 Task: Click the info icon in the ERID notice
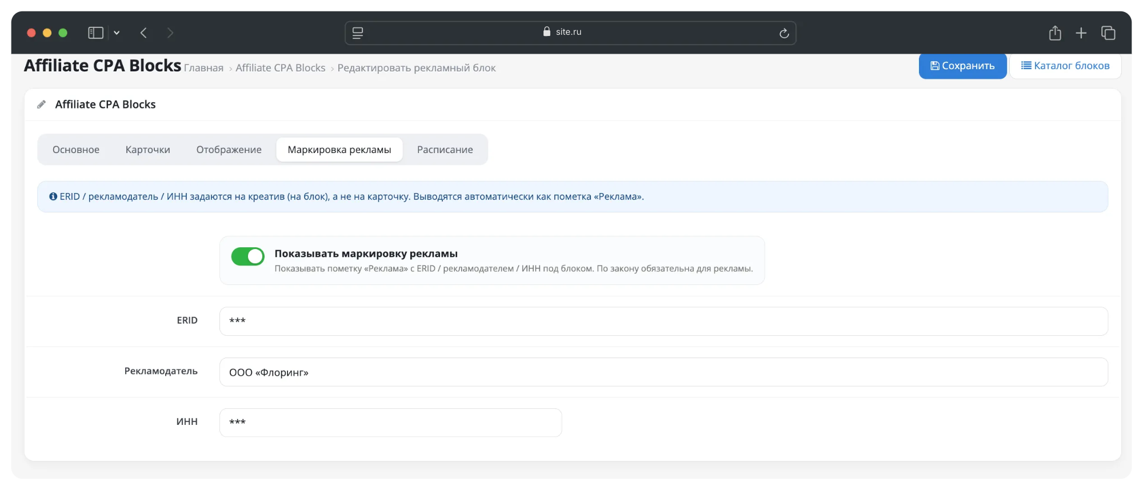53,196
